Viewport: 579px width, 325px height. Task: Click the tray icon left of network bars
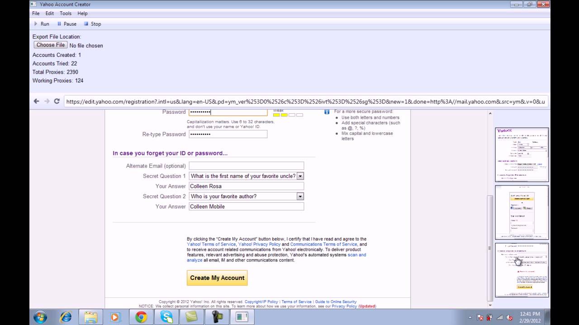tap(489, 317)
